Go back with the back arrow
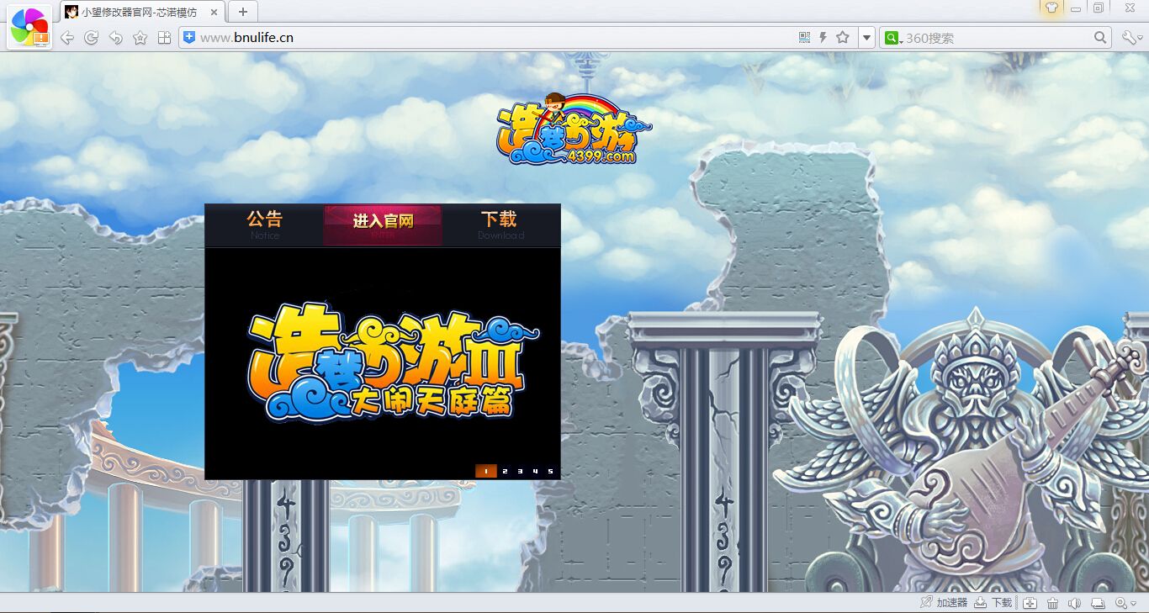Viewport: 1149px width, 613px height. pyautogui.click(x=67, y=38)
